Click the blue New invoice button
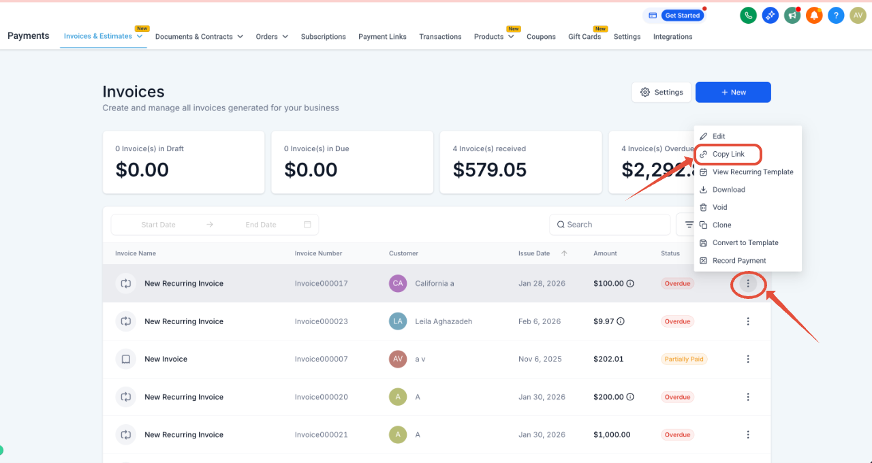The width and height of the screenshot is (872, 463). (733, 92)
